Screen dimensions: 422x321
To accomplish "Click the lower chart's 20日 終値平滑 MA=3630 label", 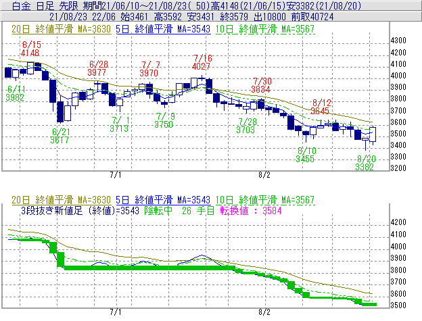I will point(62,200).
